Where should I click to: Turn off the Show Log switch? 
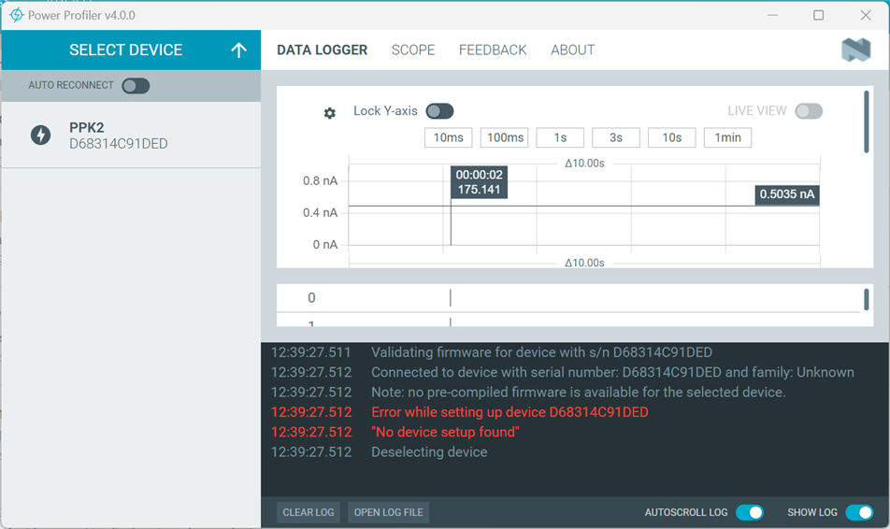[859, 512]
